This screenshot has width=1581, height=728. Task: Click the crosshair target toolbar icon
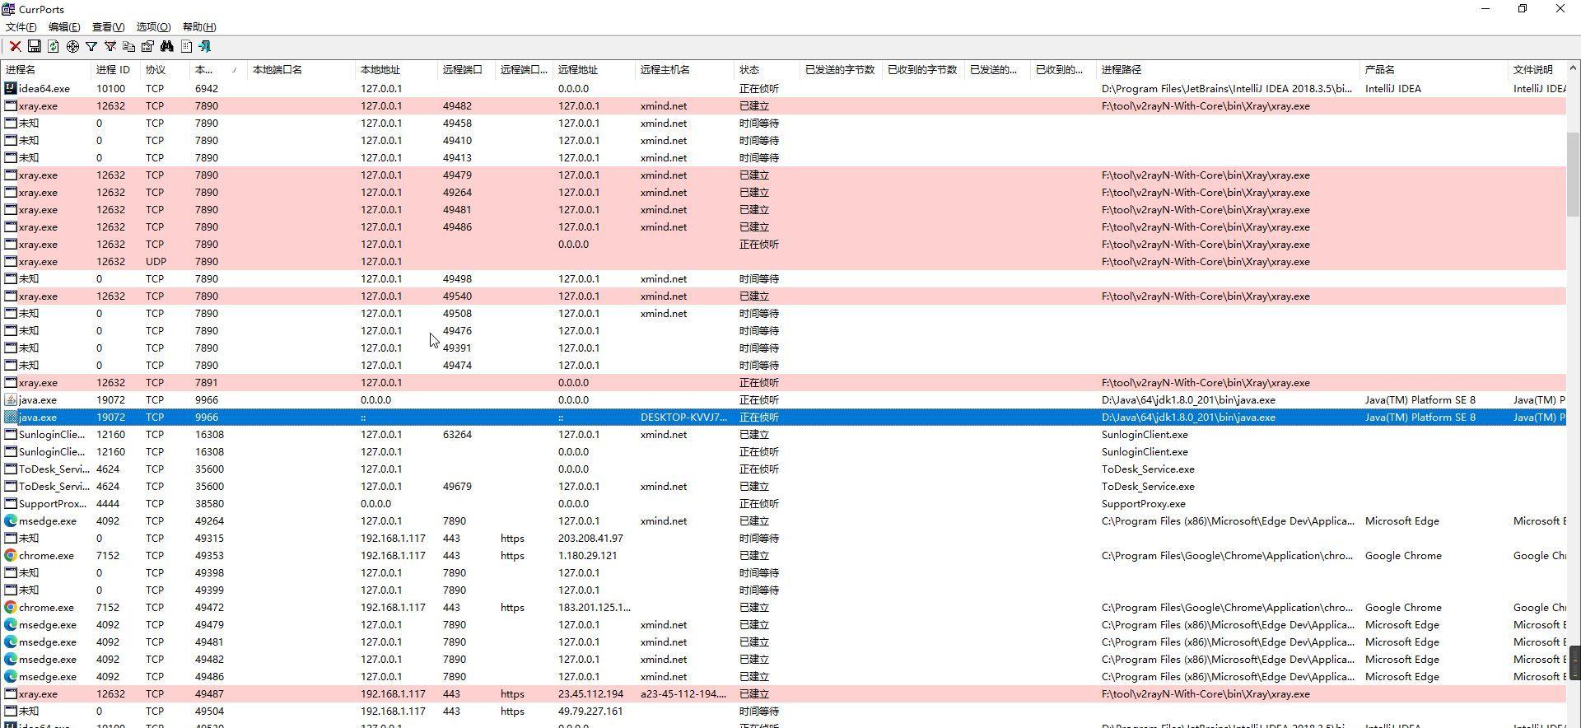coord(72,47)
